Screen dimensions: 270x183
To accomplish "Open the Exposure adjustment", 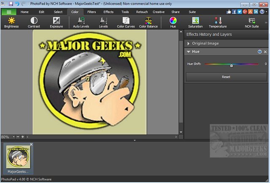I will [56, 22].
